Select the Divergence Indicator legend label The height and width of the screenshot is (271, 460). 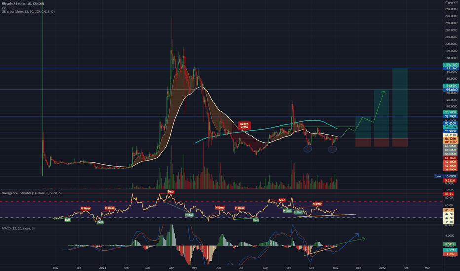click(x=32, y=193)
